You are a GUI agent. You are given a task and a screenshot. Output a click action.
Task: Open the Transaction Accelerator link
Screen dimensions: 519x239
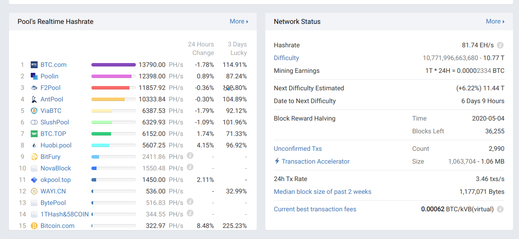point(316,161)
